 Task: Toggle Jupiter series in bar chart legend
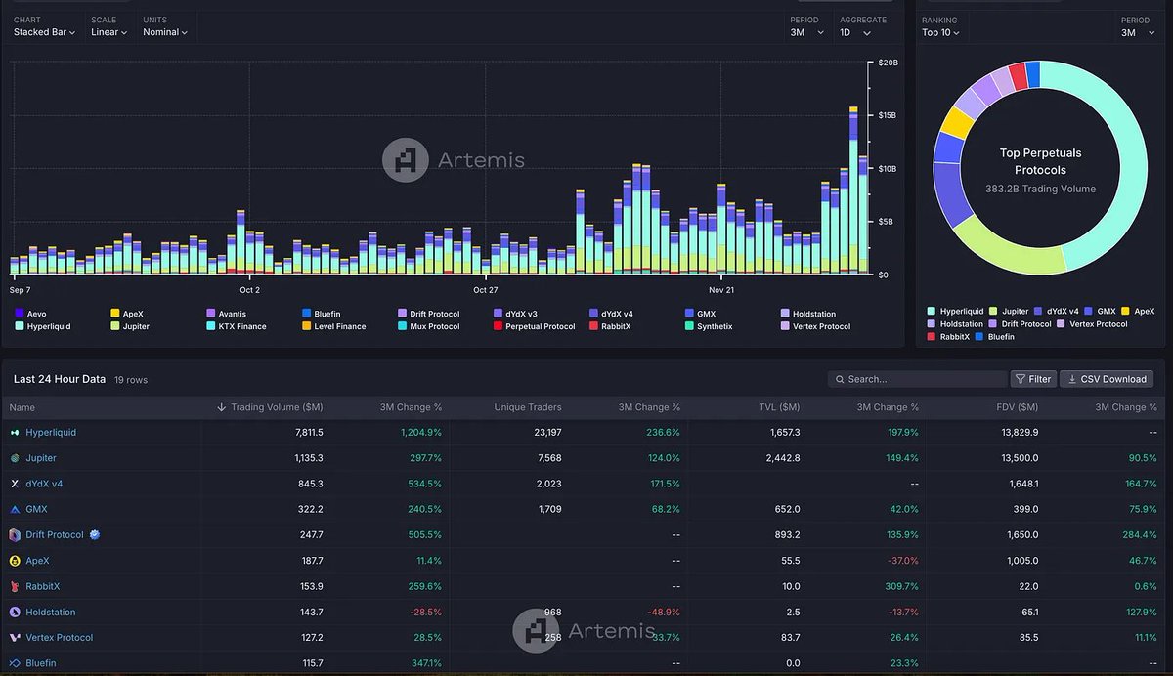[130, 326]
